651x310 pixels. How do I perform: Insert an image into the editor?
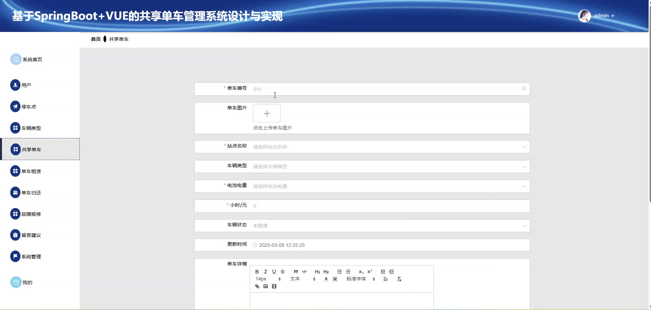click(266, 286)
